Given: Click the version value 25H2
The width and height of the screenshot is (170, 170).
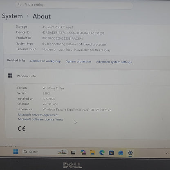Looking at the screenshot, I should tap(46, 94).
